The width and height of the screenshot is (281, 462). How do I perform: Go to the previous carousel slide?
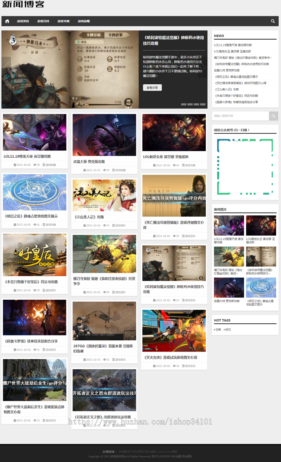[x=6, y=67]
